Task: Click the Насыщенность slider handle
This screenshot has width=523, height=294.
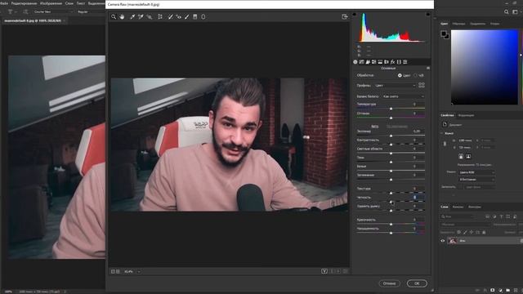Action: coord(391,233)
